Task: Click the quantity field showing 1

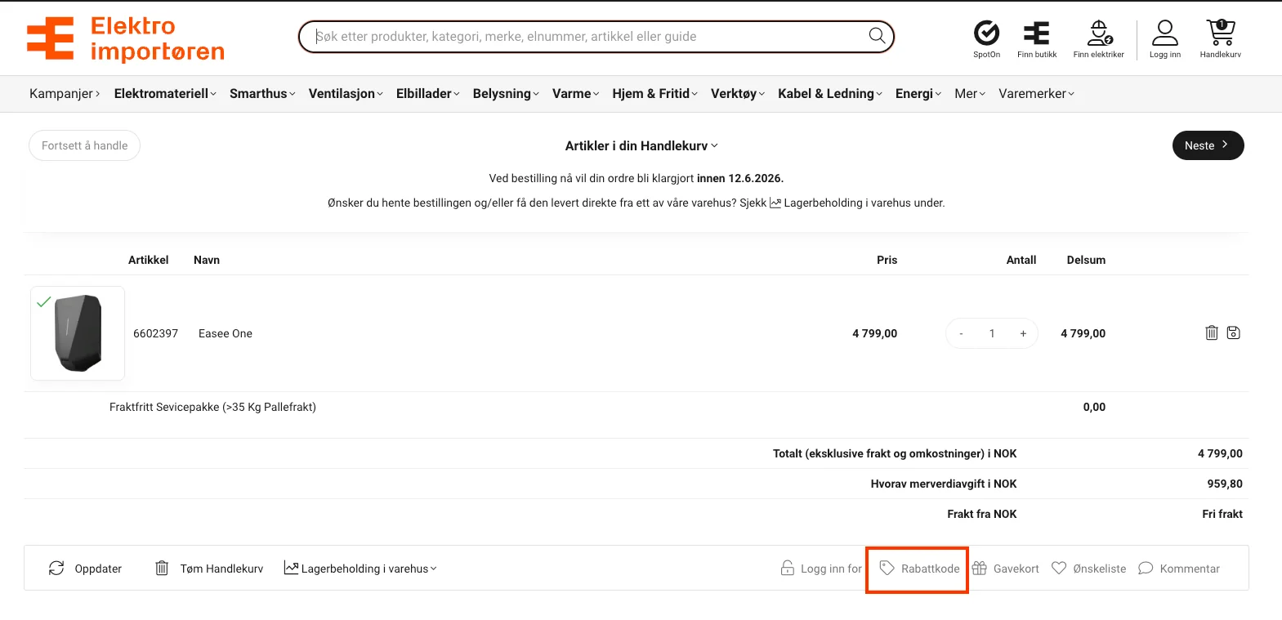Action: tap(992, 333)
